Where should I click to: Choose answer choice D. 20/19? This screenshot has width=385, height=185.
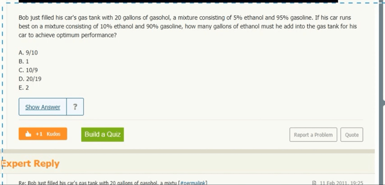pos(30,79)
